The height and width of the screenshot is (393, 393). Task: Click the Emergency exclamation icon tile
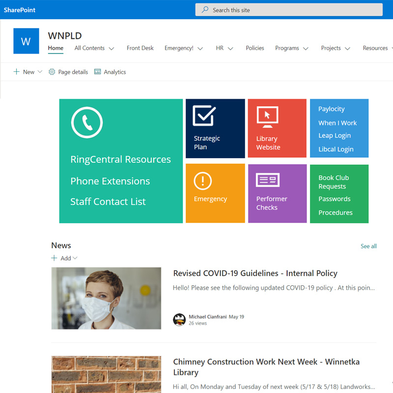[x=202, y=181]
